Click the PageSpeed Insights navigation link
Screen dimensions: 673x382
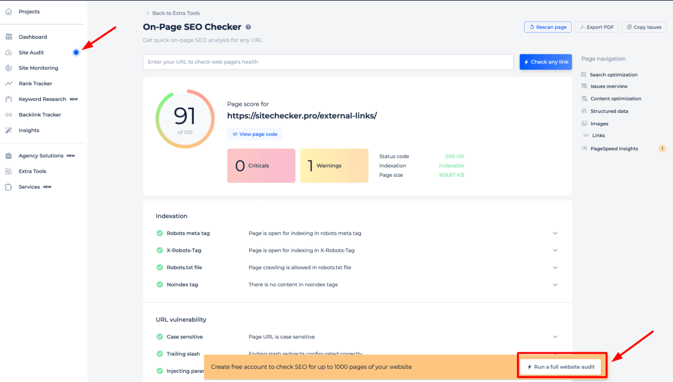coord(614,148)
